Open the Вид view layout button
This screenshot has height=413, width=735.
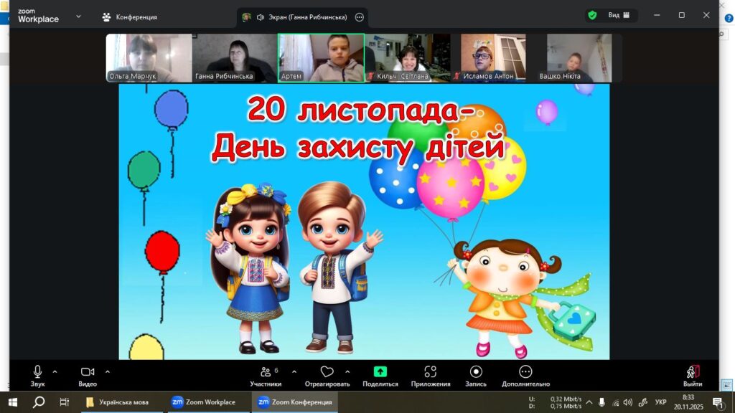click(x=619, y=15)
